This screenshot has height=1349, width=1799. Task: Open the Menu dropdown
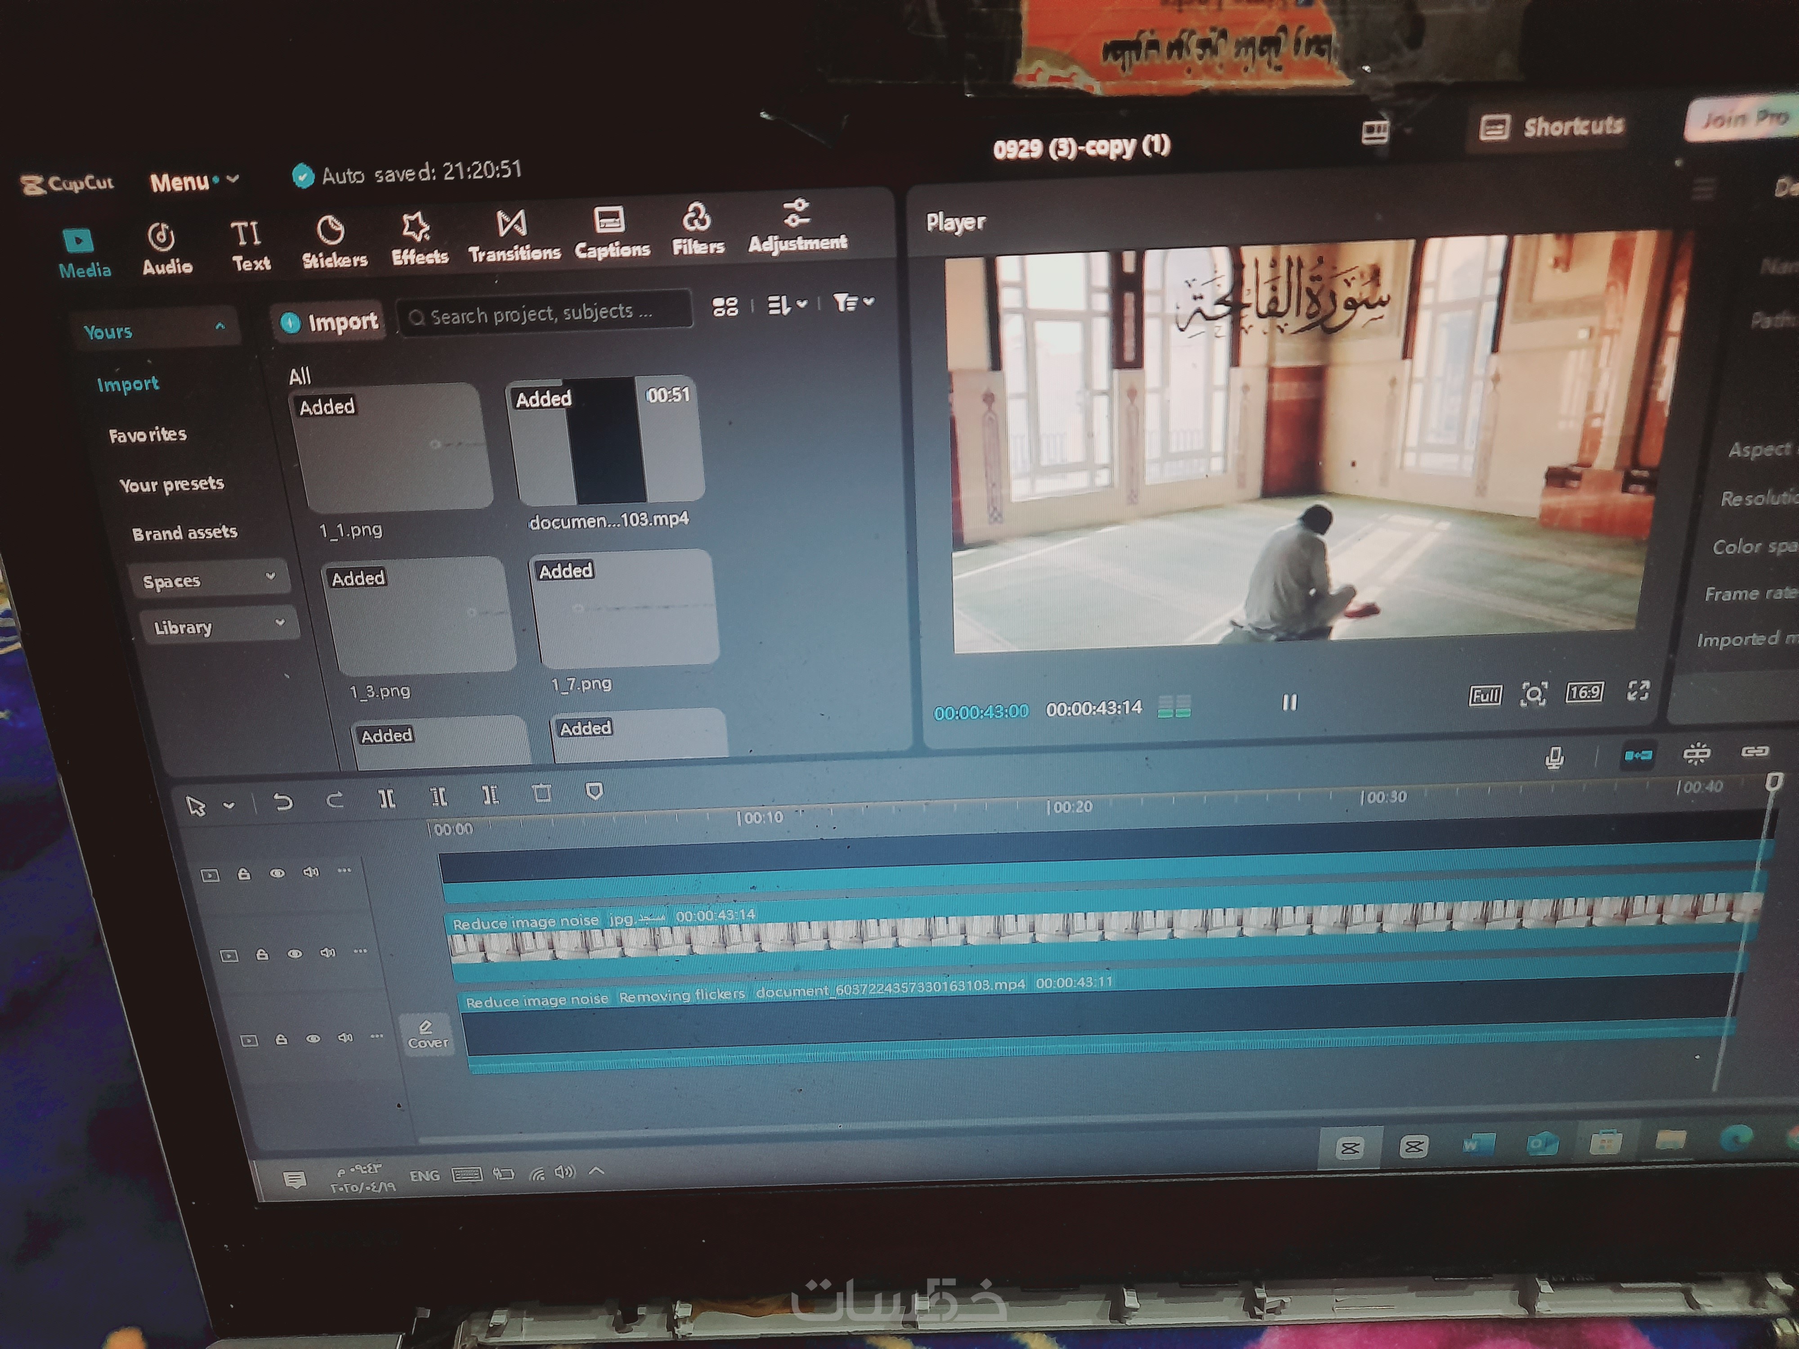(x=193, y=181)
